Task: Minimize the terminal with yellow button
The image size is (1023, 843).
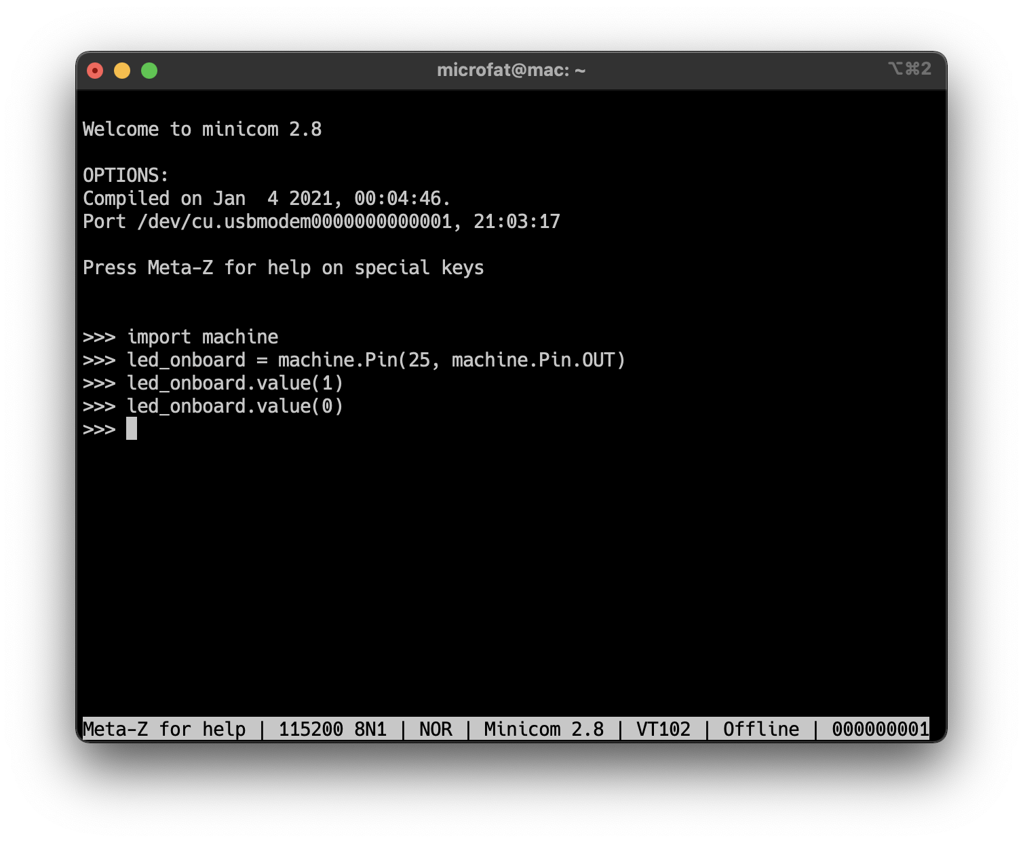Action: pyautogui.click(x=122, y=71)
